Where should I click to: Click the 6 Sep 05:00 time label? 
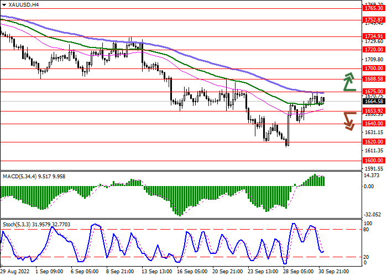click(x=85, y=272)
